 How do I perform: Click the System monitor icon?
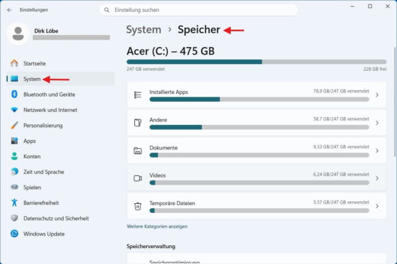15,79
